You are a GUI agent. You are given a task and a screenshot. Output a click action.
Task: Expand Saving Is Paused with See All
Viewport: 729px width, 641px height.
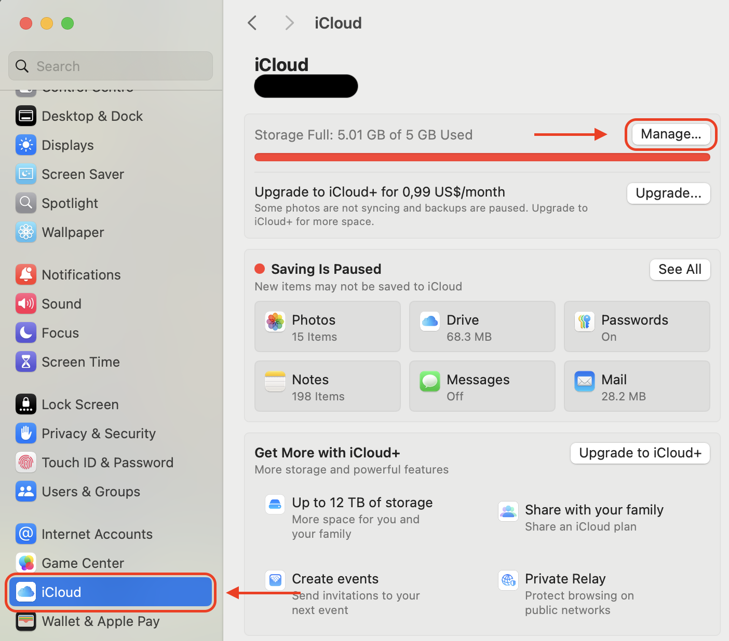point(680,269)
